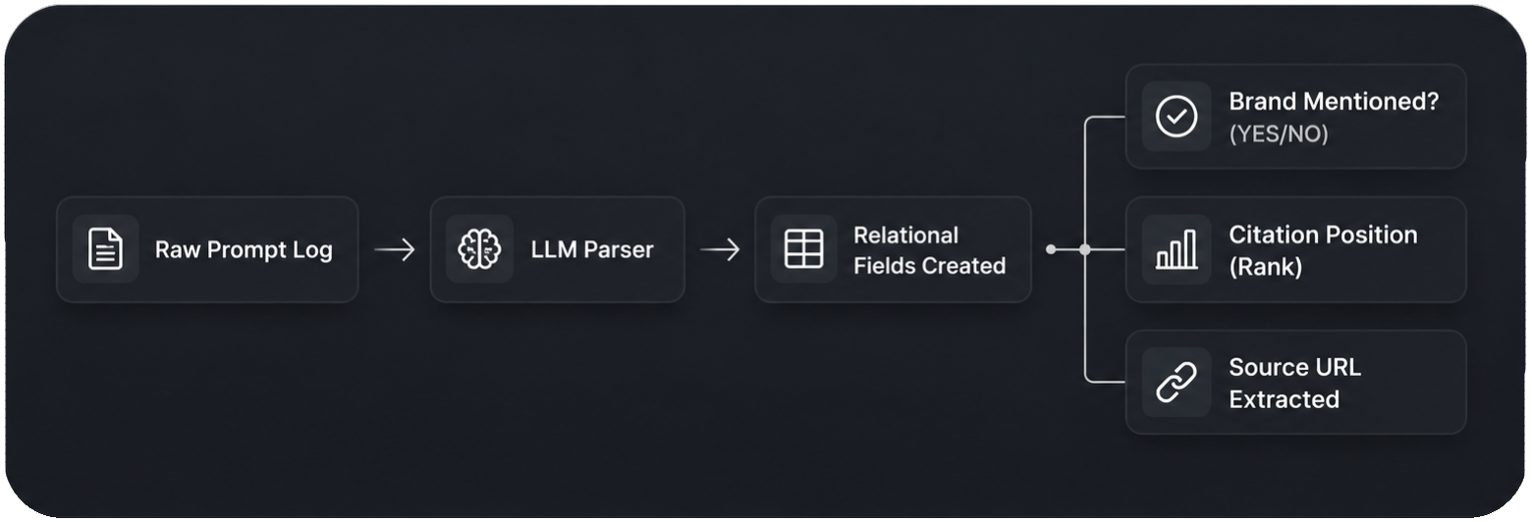Click the (YES/NO) text under Brand Mentioned

pos(1279,134)
